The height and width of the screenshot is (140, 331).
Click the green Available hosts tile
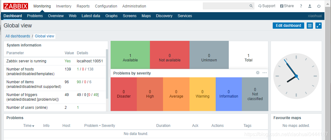130,55
